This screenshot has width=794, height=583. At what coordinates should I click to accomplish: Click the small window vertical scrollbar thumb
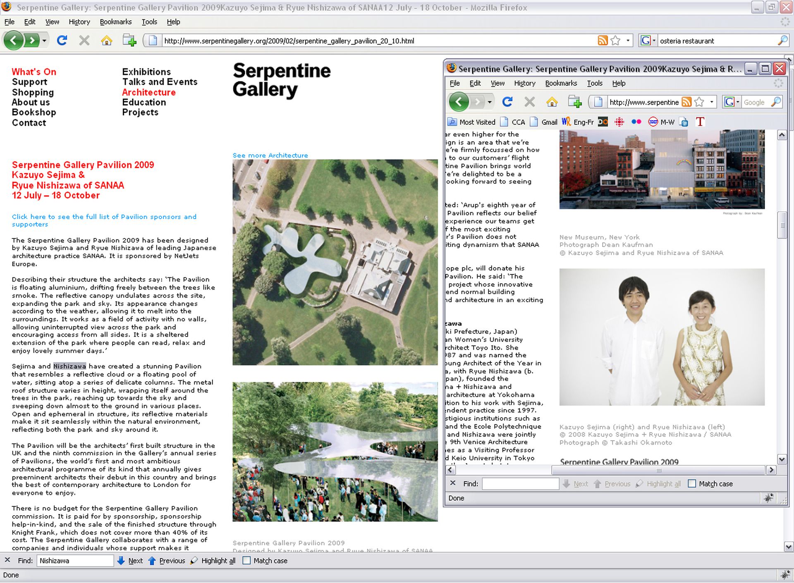(x=782, y=225)
